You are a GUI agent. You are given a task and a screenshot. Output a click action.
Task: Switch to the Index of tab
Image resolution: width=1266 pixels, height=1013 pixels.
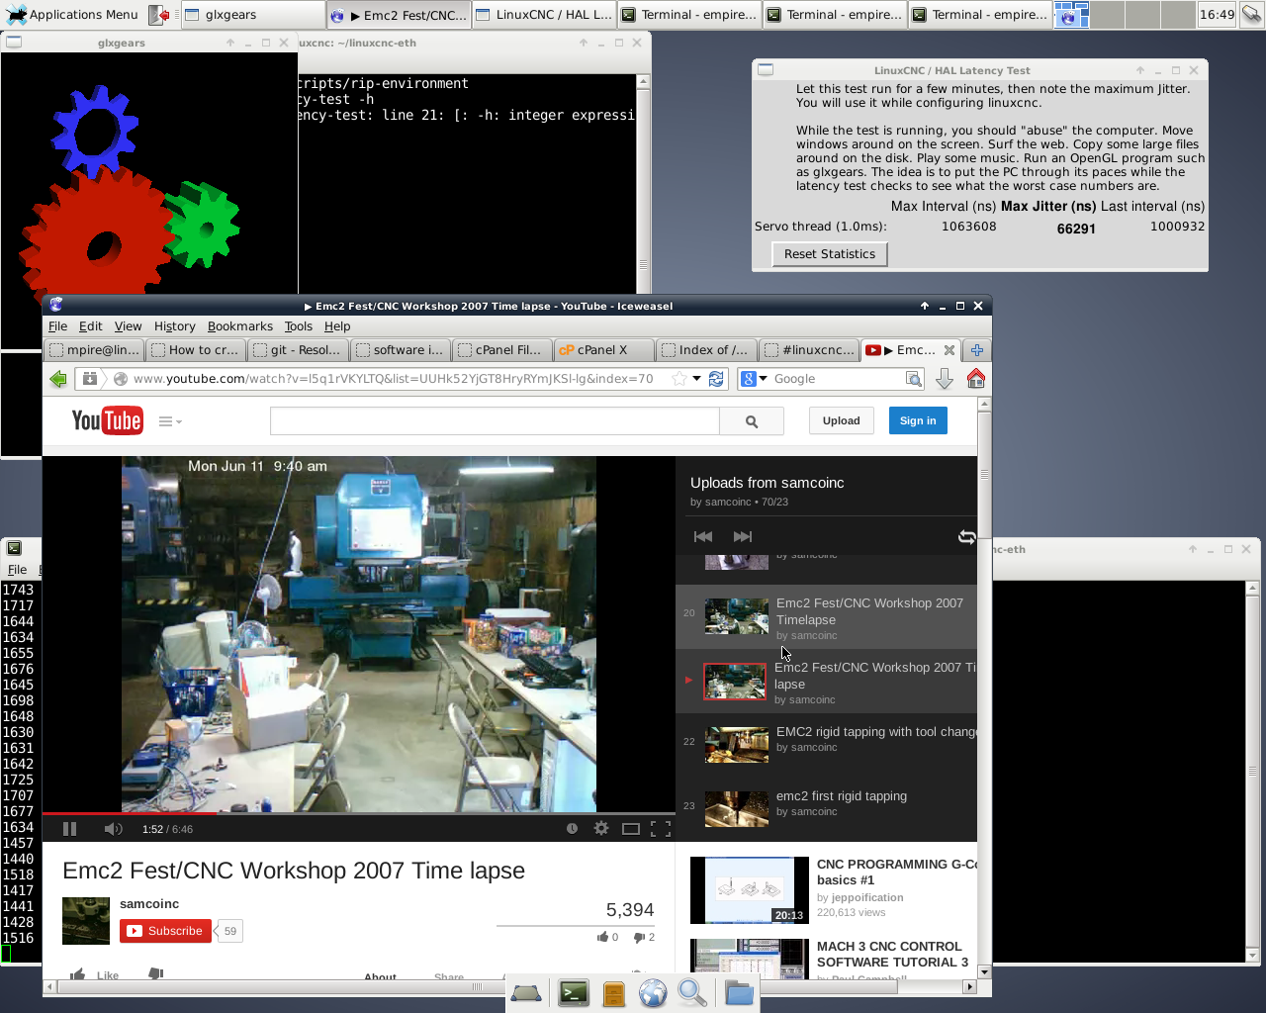tap(706, 350)
